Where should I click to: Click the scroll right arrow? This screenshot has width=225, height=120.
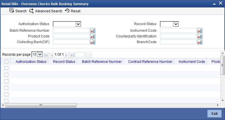click(x=218, y=105)
